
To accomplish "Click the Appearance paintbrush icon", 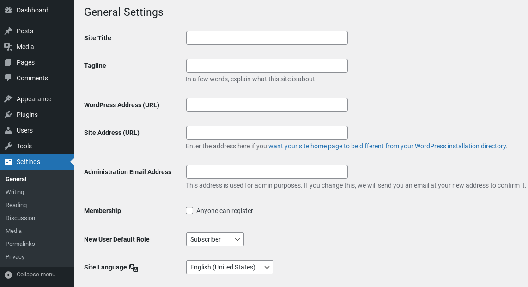I will pos(8,99).
